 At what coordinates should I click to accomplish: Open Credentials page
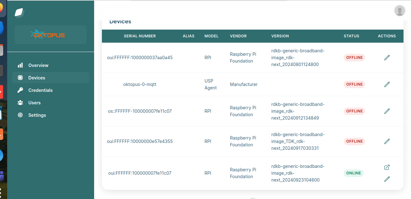[40, 90]
